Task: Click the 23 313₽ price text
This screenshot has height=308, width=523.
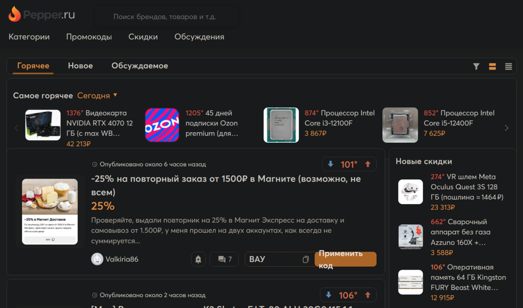Action: pyautogui.click(x=442, y=207)
